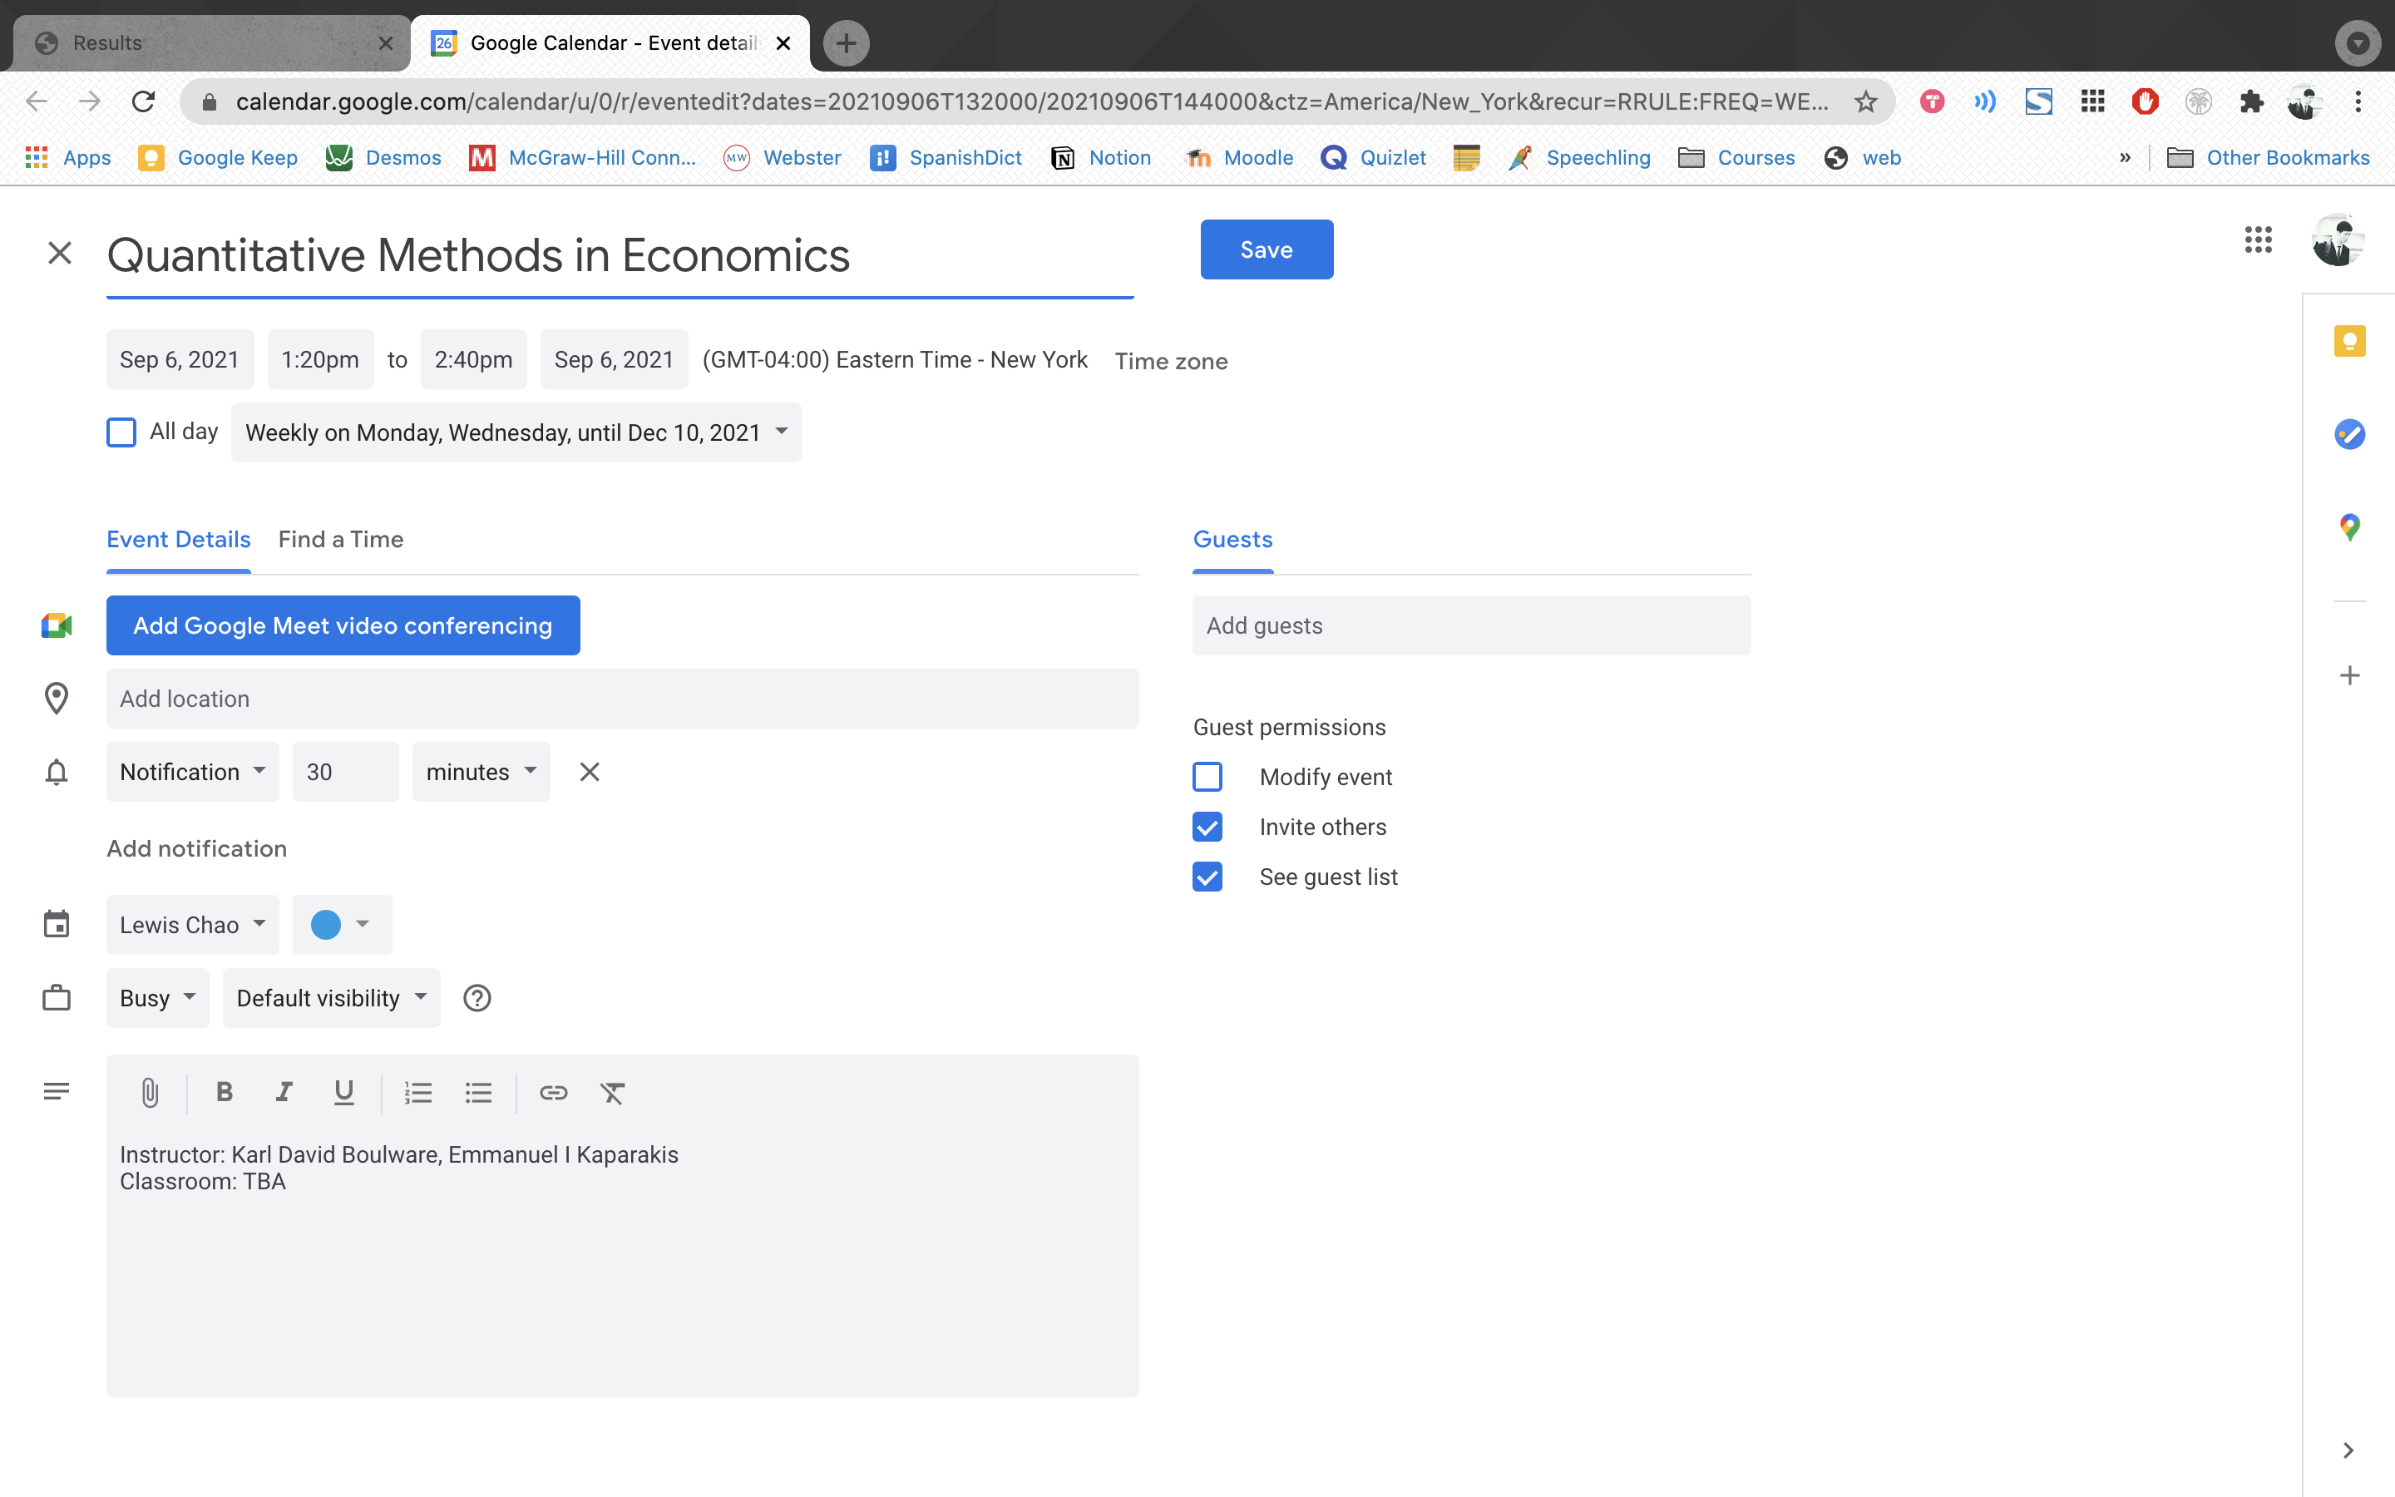The height and width of the screenshot is (1497, 2395).
Task: Save the event
Action: [1266, 249]
